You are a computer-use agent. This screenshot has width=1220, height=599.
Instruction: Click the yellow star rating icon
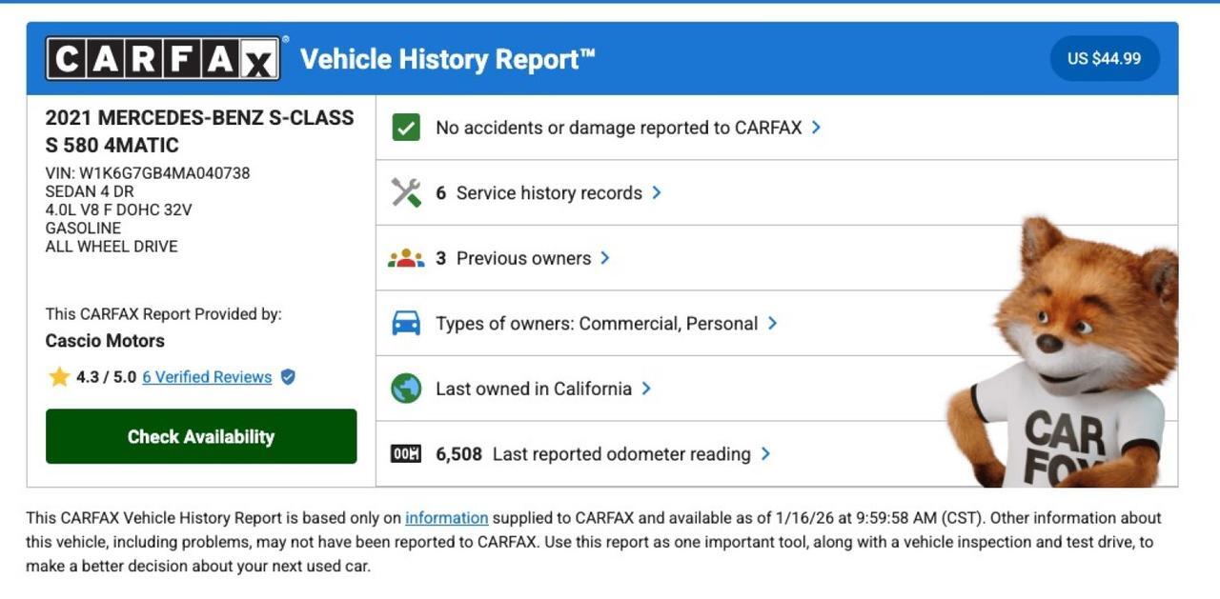coord(59,377)
